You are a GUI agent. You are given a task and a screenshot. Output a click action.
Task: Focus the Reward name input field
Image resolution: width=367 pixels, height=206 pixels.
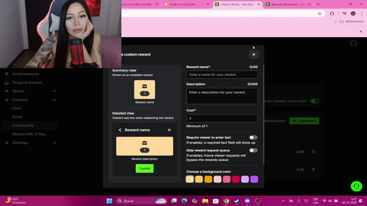pos(222,75)
